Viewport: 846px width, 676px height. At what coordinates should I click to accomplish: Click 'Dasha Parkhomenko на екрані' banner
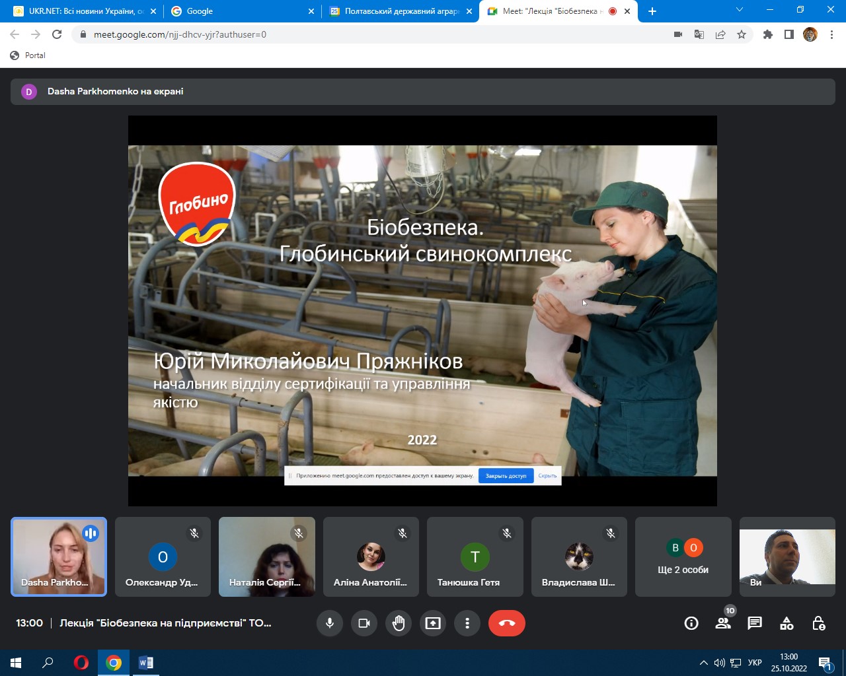click(x=423, y=92)
